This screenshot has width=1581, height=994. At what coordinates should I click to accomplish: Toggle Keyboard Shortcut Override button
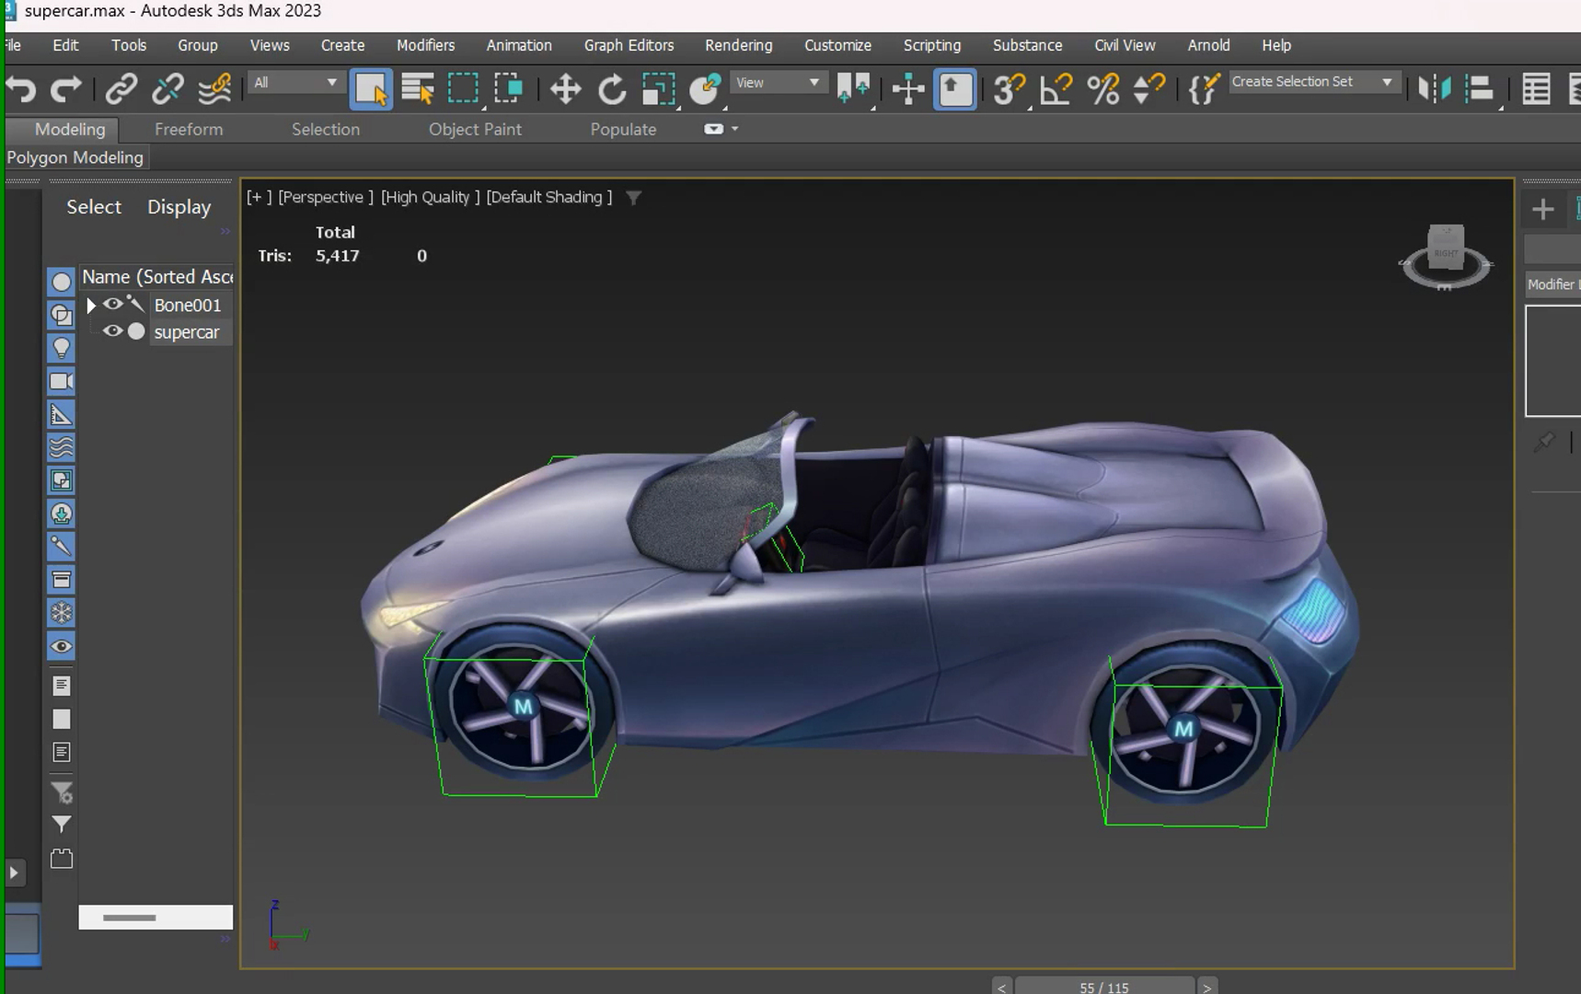tap(955, 89)
